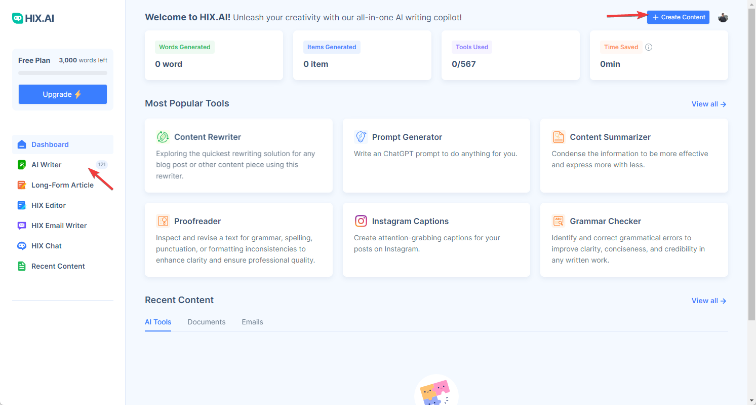Open HIX Chat from the sidebar
The width and height of the screenshot is (756, 405).
pos(63,246)
